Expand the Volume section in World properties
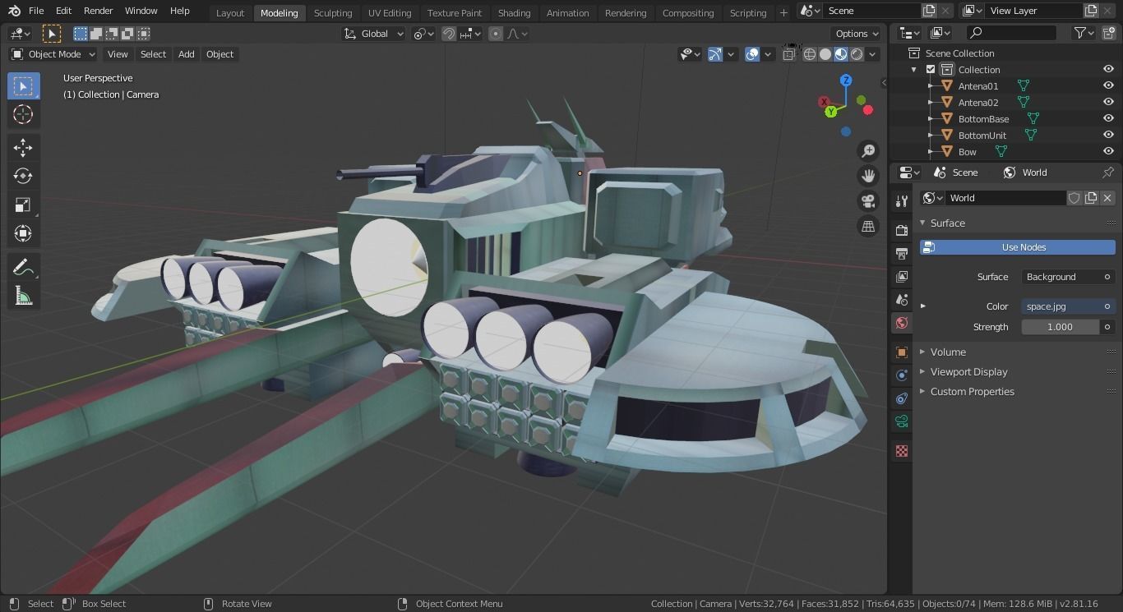1123x612 pixels. click(948, 352)
